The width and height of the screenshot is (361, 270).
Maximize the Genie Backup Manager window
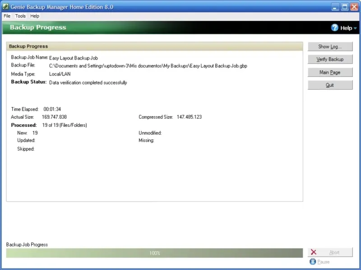tap(345, 7)
